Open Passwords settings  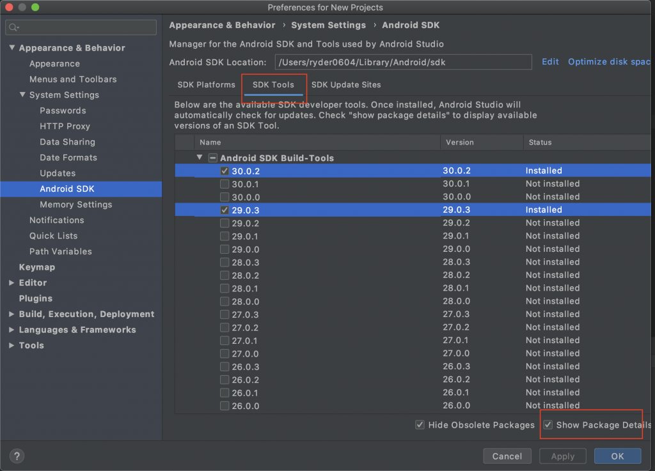pyautogui.click(x=63, y=111)
